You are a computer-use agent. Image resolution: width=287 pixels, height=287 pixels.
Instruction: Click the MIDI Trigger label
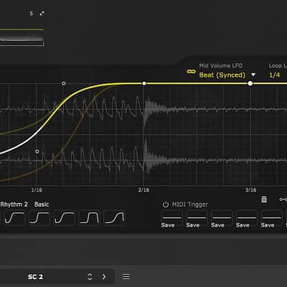tap(190, 204)
